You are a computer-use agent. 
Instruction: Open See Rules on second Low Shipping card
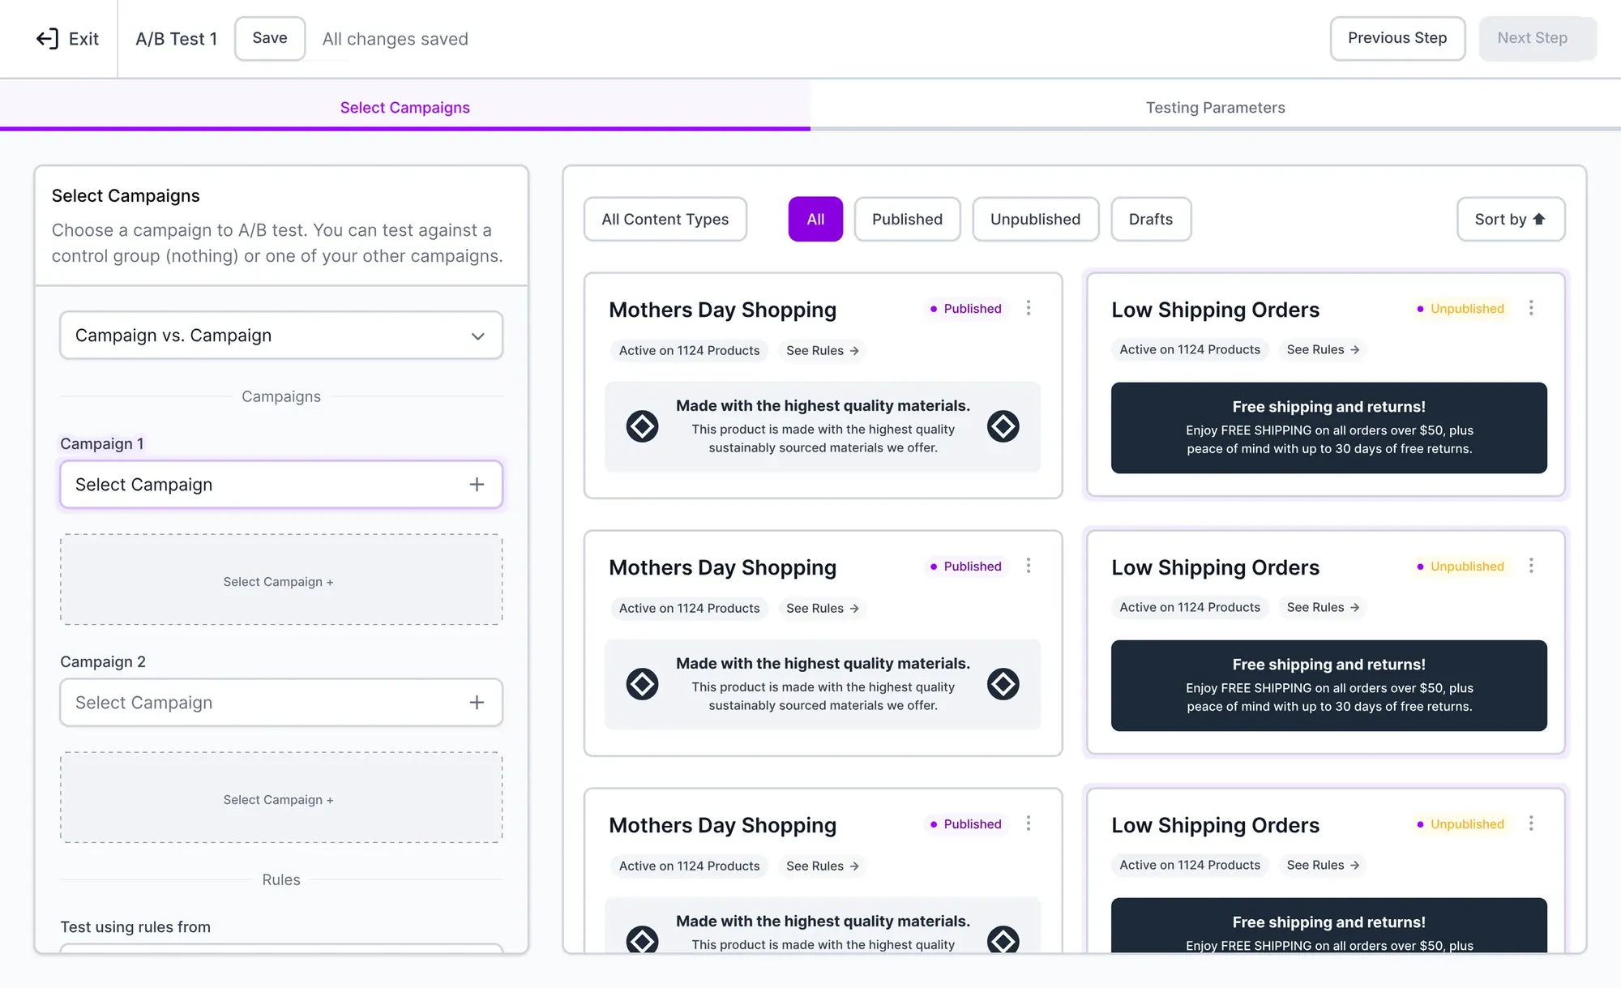(1323, 607)
